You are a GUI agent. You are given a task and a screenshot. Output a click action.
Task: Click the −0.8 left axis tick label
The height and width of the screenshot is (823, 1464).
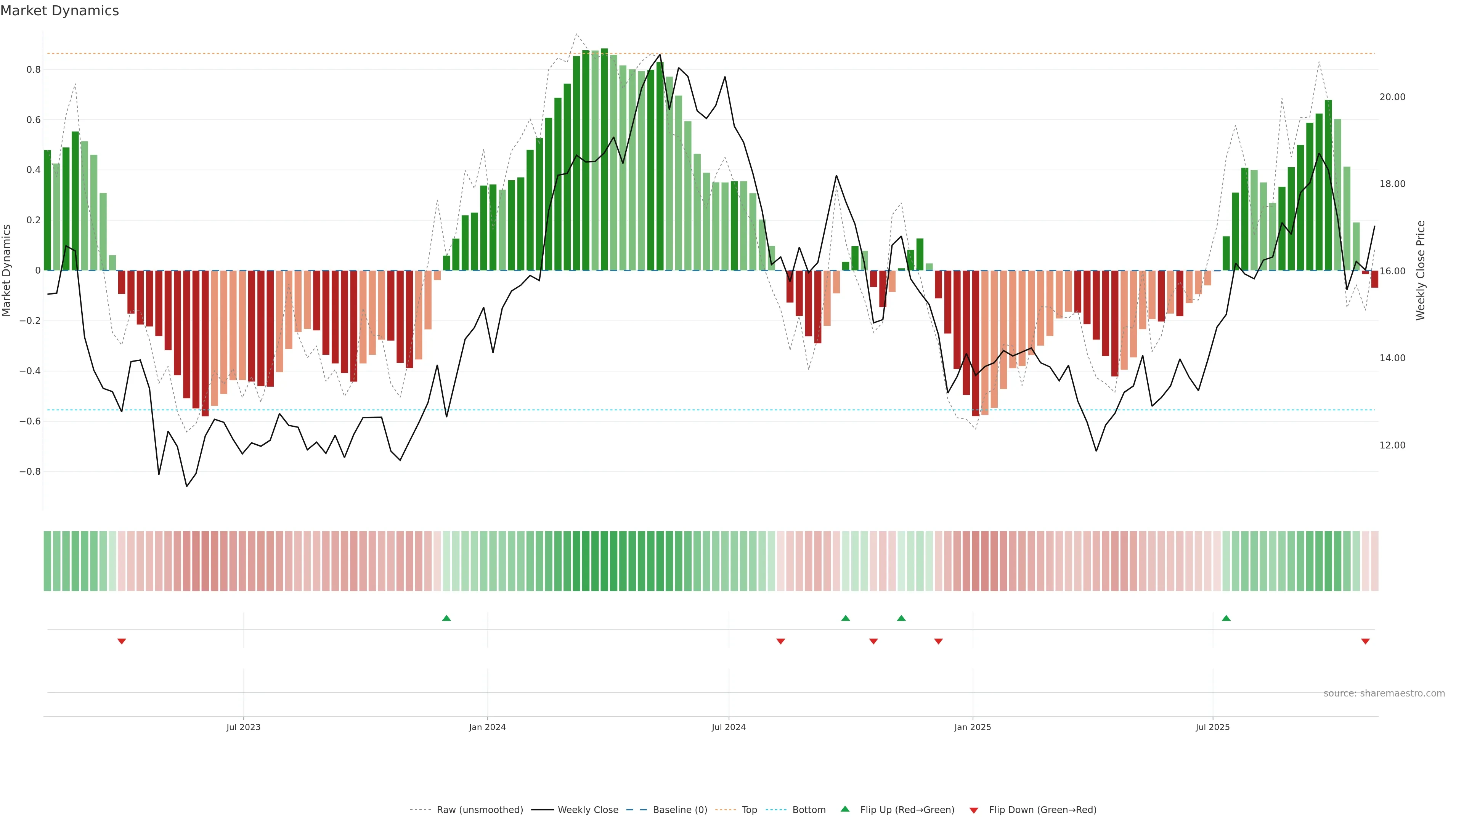(30, 471)
